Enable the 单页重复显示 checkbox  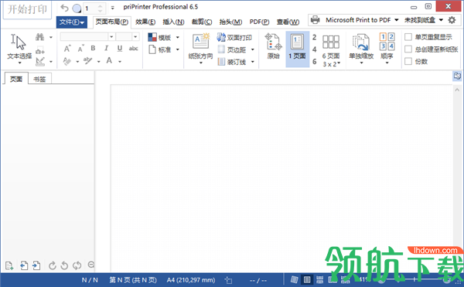coord(408,37)
